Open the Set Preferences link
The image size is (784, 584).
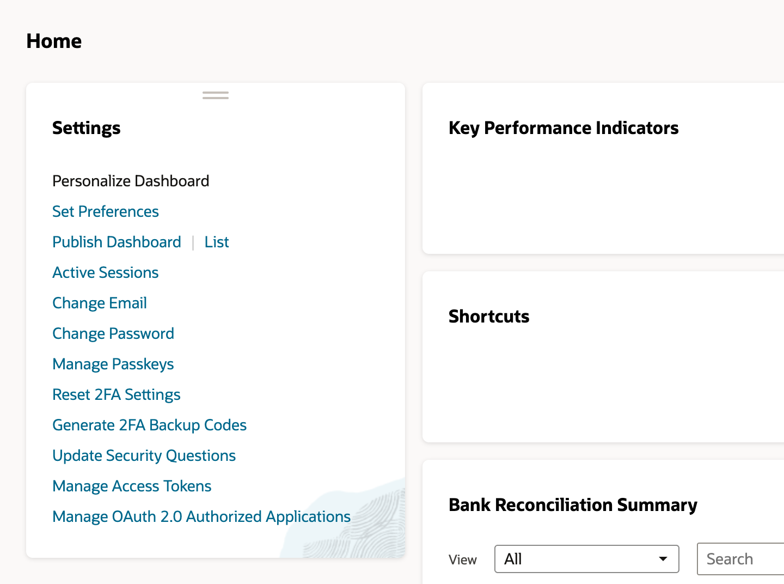click(x=106, y=211)
